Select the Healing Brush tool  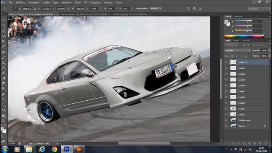point(3,52)
